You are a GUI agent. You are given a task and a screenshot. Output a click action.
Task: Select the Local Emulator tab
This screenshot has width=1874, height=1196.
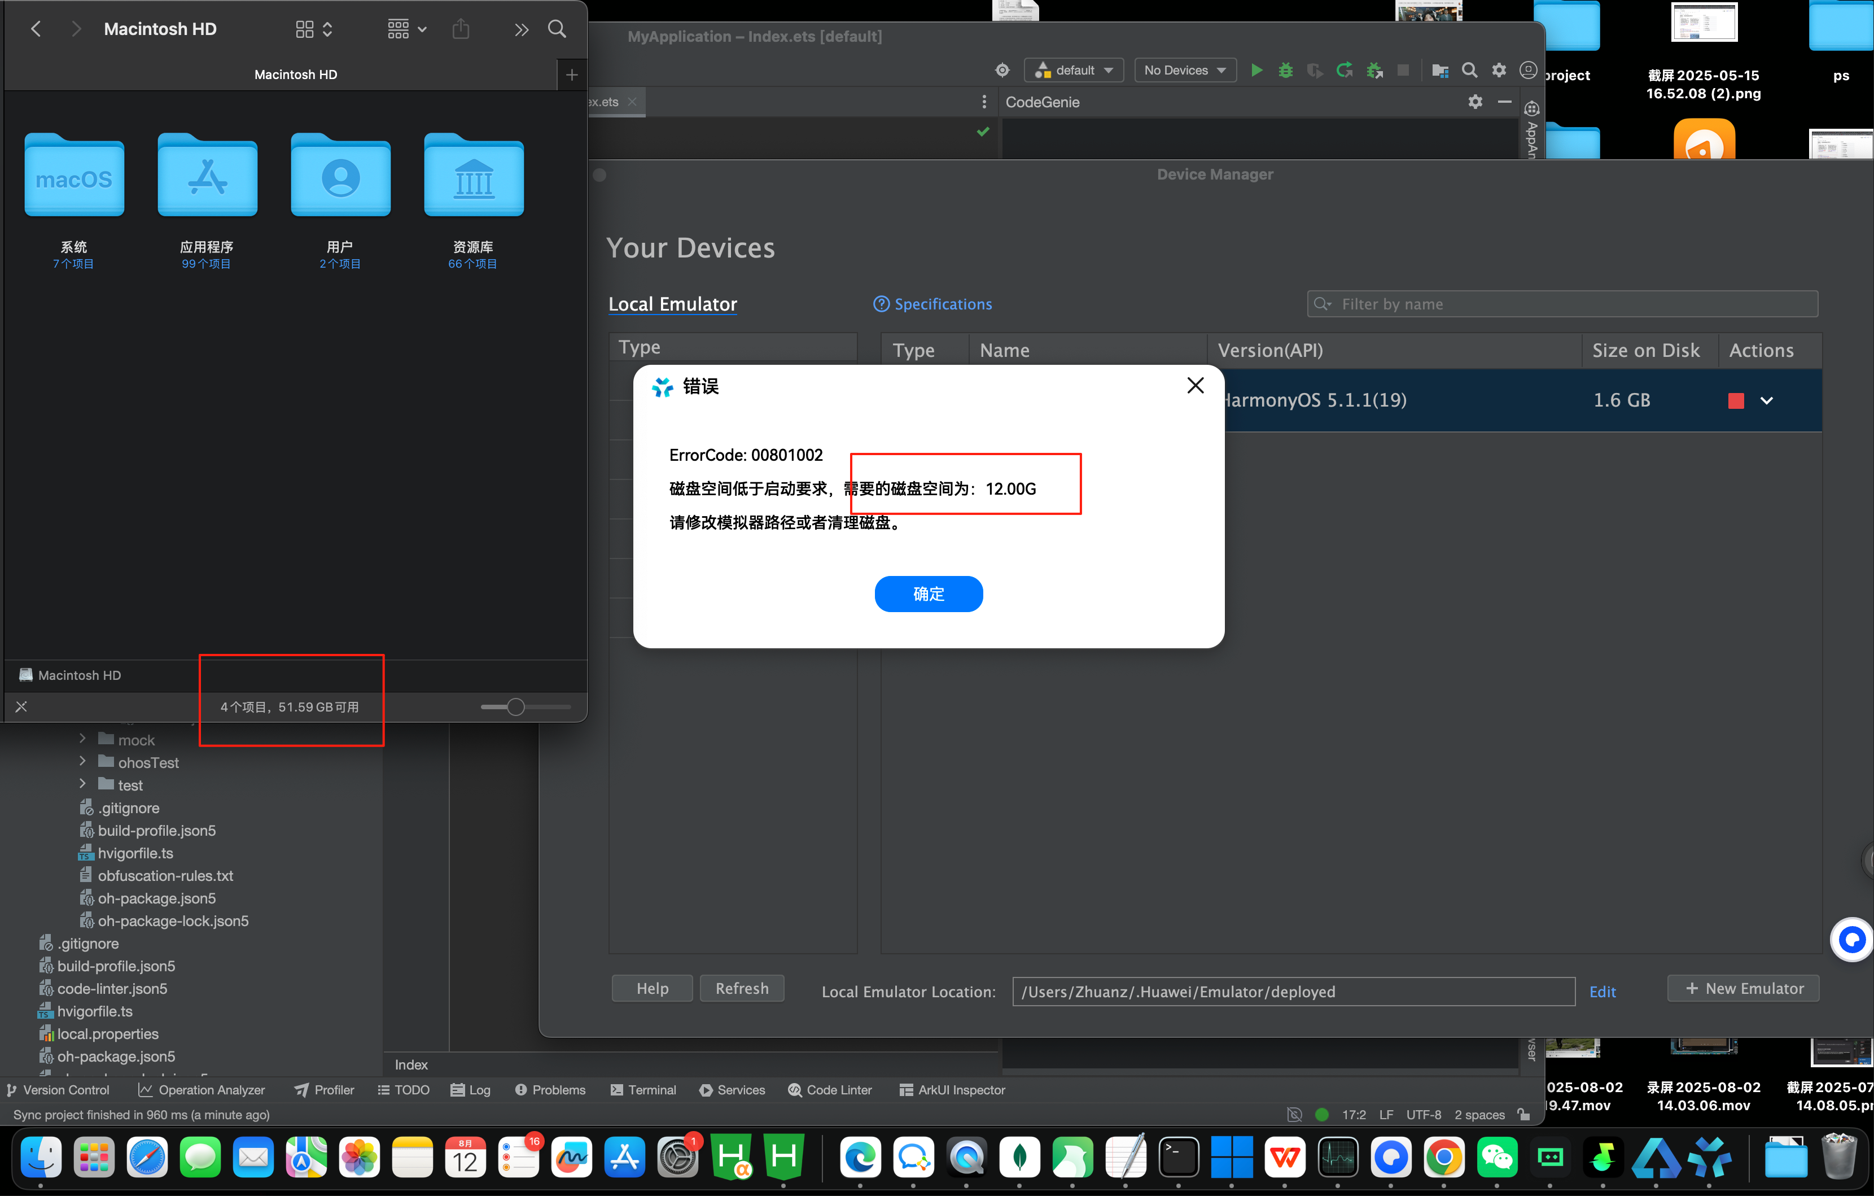point(672,304)
